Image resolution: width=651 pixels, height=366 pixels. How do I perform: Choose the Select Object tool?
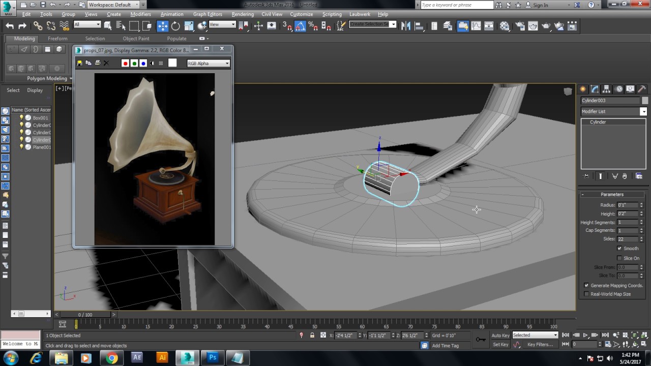(x=108, y=26)
